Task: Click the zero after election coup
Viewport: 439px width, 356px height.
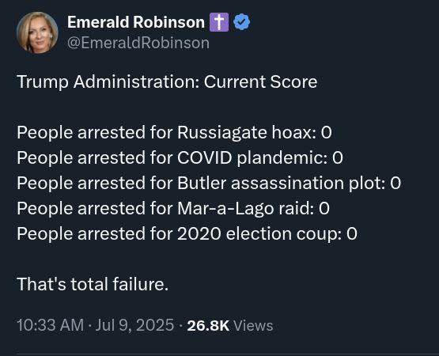Action: [x=352, y=233]
